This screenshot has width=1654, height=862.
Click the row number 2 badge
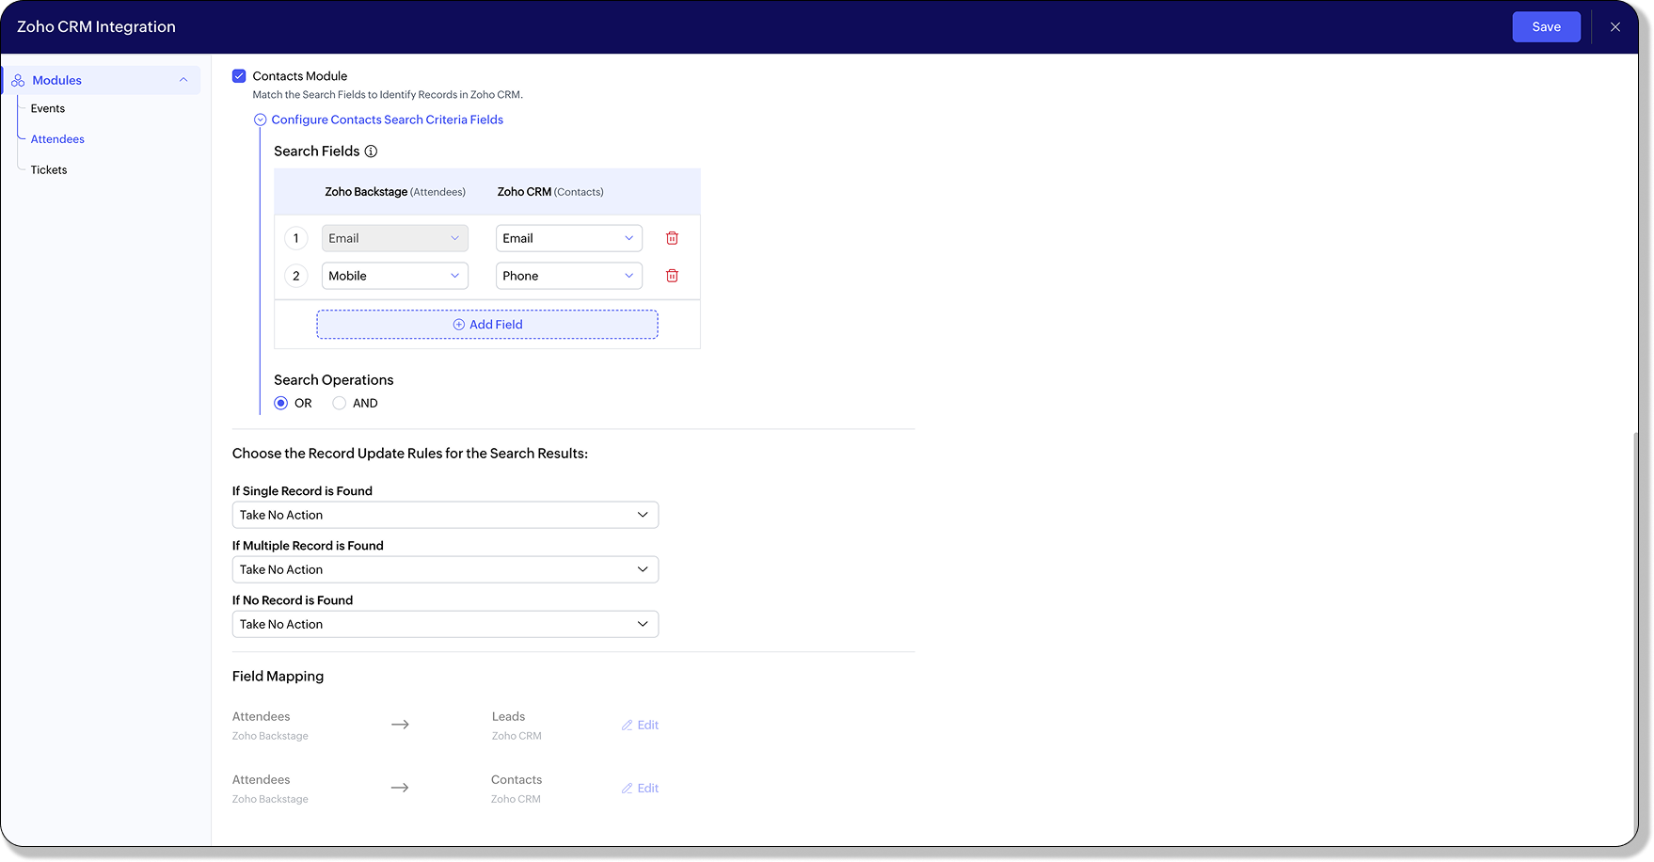click(x=296, y=276)
